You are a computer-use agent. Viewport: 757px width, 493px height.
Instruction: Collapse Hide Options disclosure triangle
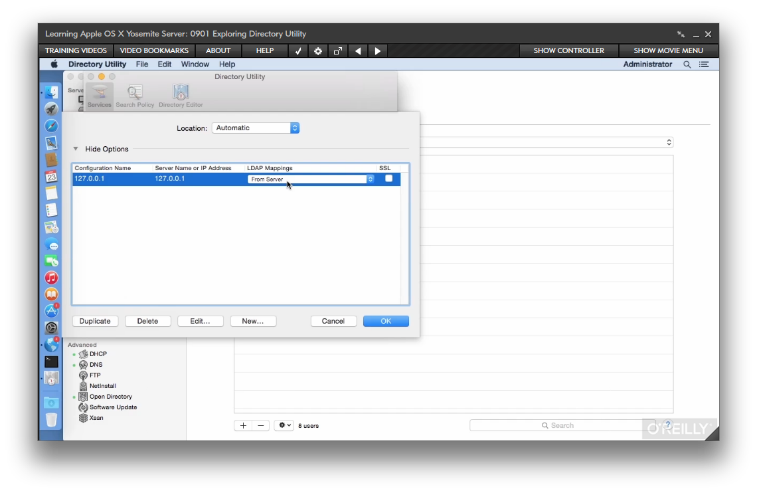(x=76, y=149)
